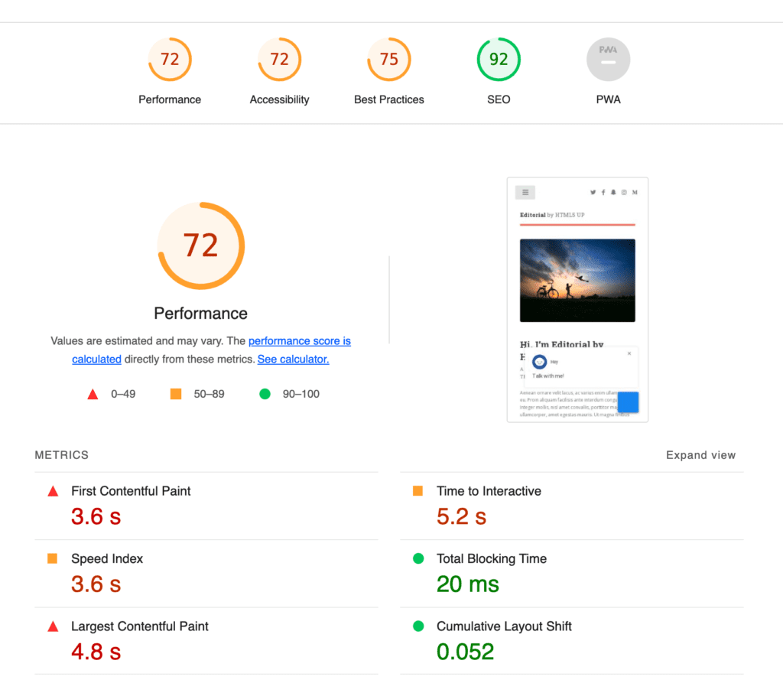Open the See calculator link

[293, 359]
